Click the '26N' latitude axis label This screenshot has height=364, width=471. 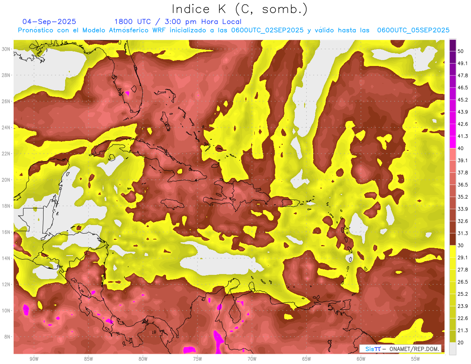coord(6,101)
